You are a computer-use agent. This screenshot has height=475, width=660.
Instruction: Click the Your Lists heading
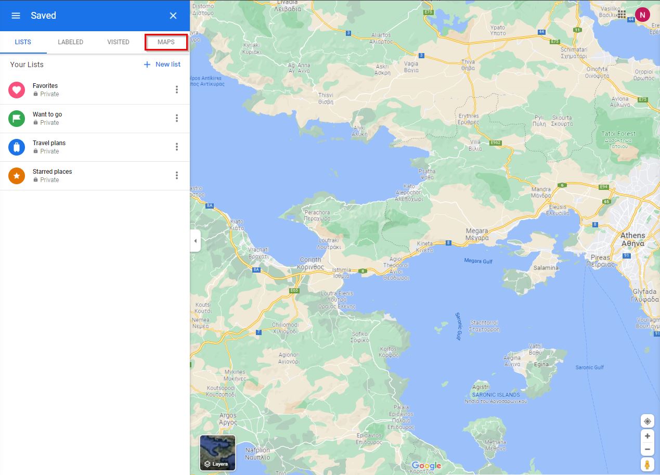click(27, 65)
